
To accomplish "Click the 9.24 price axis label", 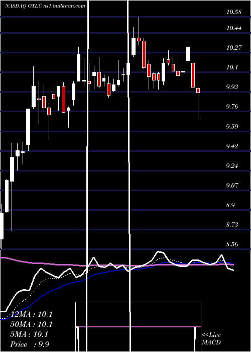I will [x=232, y=165].
